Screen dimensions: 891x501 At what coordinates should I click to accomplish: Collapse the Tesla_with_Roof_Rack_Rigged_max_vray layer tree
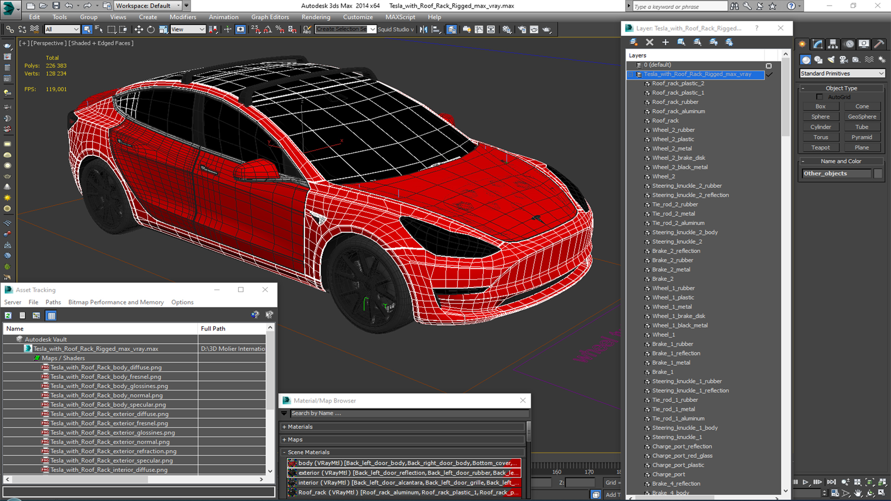tap(631, 74)
